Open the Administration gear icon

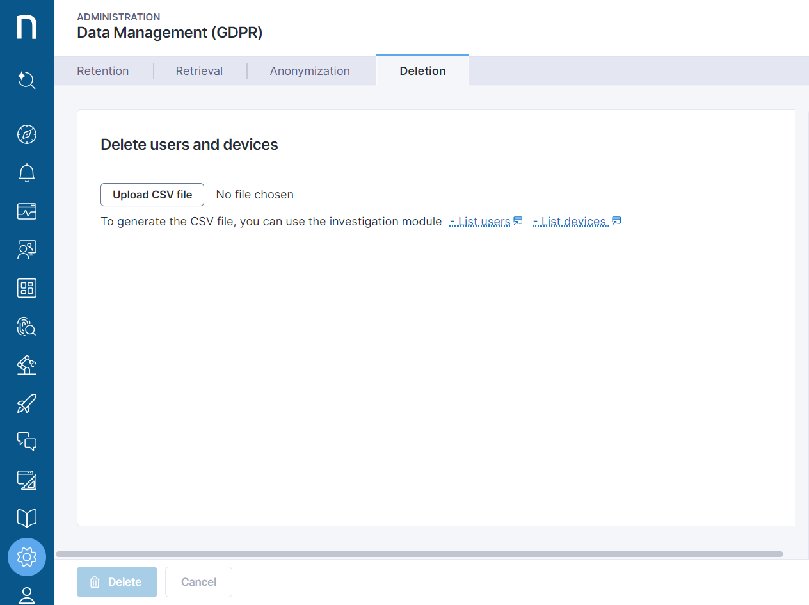pos(26,557)
